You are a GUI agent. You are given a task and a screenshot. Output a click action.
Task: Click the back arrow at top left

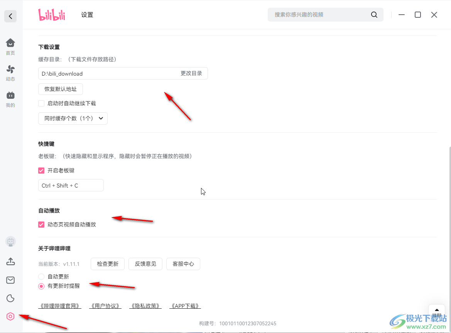[10, 16]
